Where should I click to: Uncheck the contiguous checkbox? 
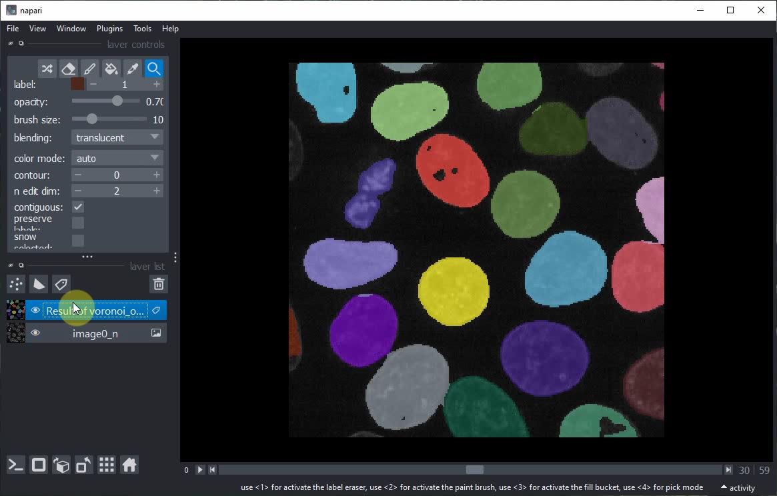(78, 207)
